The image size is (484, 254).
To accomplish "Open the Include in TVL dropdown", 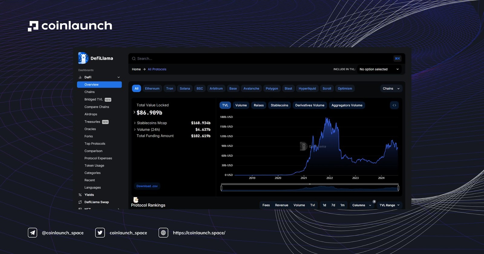I will tap(379, 69).
